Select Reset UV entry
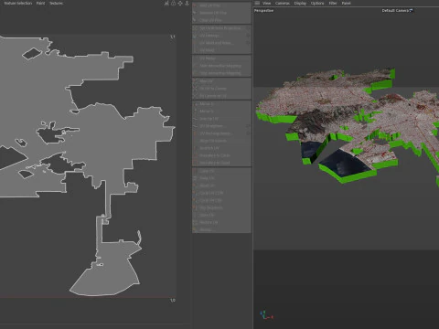The image size is (439, 329). point(221,186)
